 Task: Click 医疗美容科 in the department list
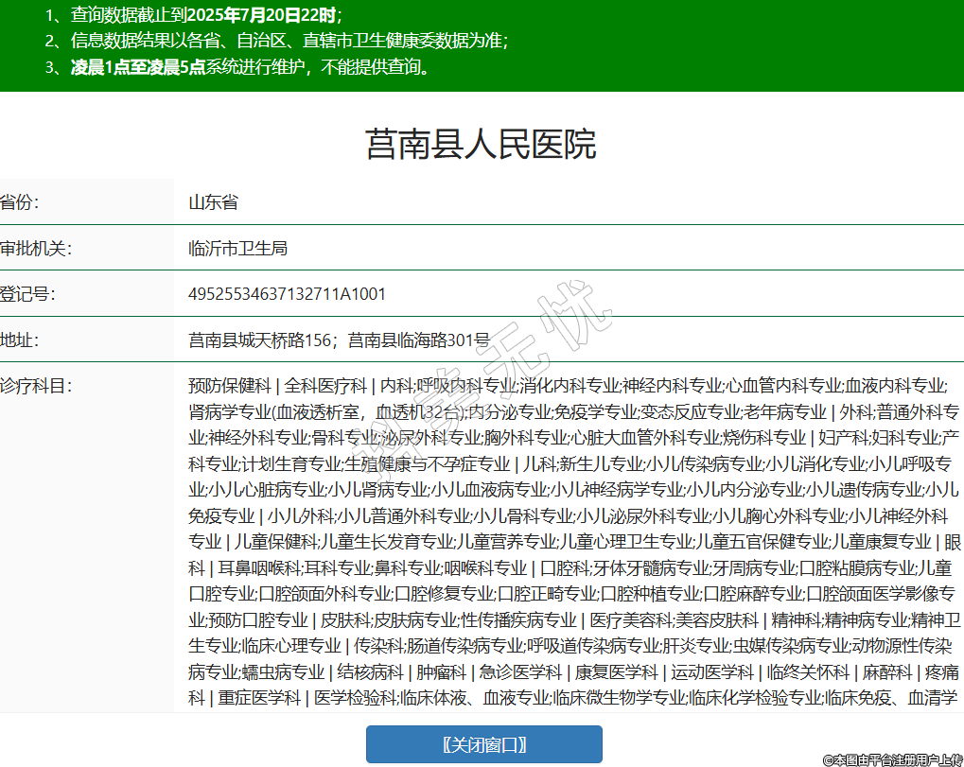631,620
